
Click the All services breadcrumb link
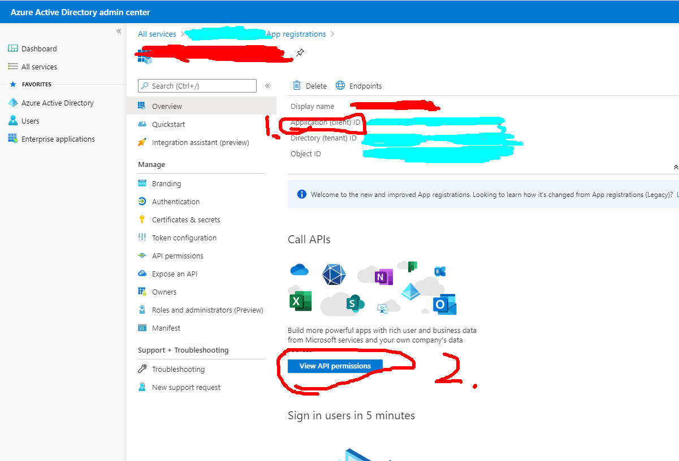157,34
